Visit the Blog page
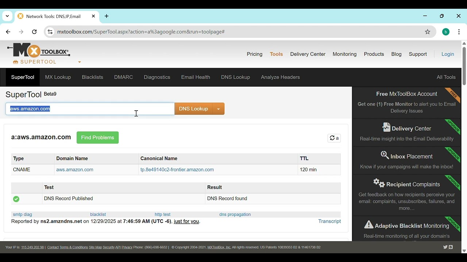Image resolution: width=467 pixels, height=262 pixels. pos(396,54)
